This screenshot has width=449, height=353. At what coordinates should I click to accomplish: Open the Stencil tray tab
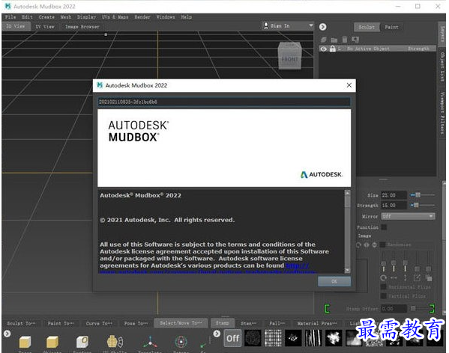pyautogui.click(x=249, y=323)
